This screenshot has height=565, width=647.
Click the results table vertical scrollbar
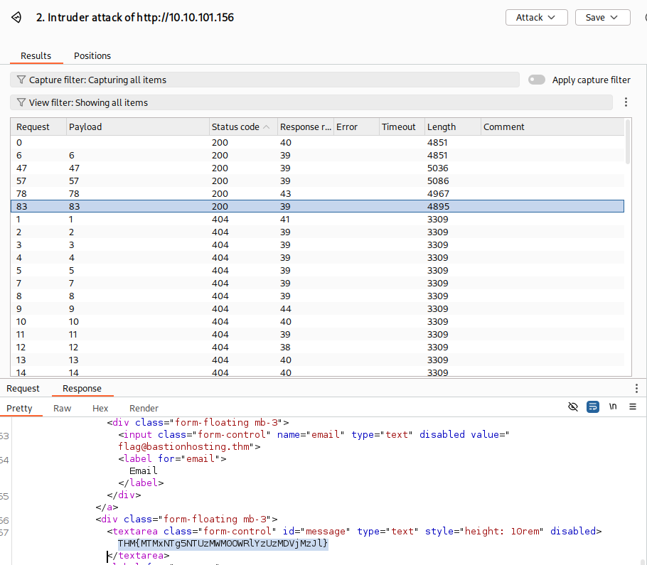pos(628,142)
